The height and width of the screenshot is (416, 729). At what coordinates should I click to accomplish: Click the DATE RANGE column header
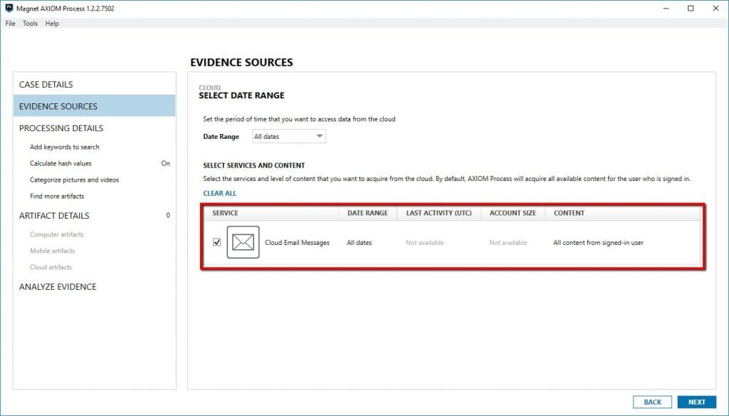tap(367, 213)
